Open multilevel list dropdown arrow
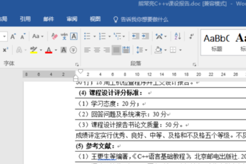The height and width of the screenshot is (164, 246). (x=124, y=36)
